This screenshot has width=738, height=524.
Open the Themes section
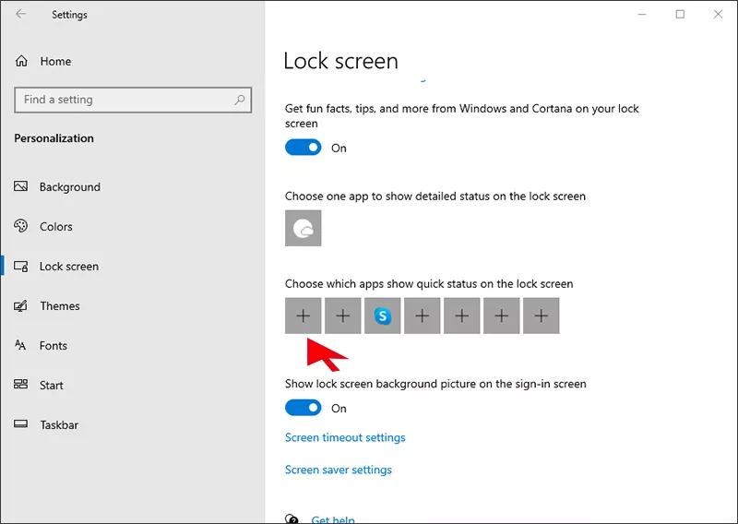[47, 306]
